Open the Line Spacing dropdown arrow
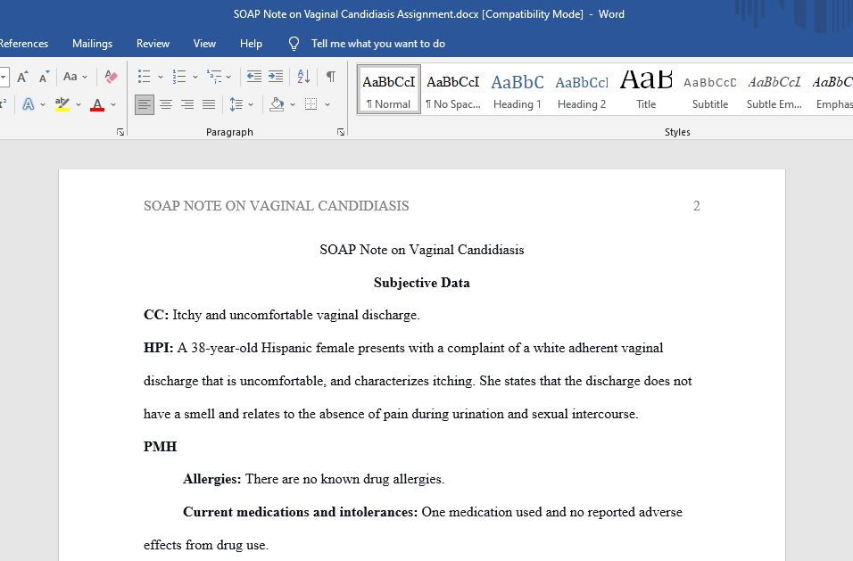Screen dimensions: 853x561 251,105
